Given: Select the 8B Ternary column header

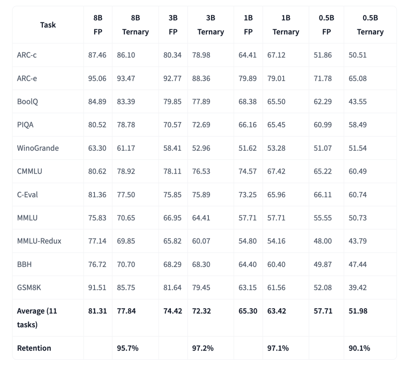Looking at the screenshot, I should pyautogui.click(x=135, y=25).
